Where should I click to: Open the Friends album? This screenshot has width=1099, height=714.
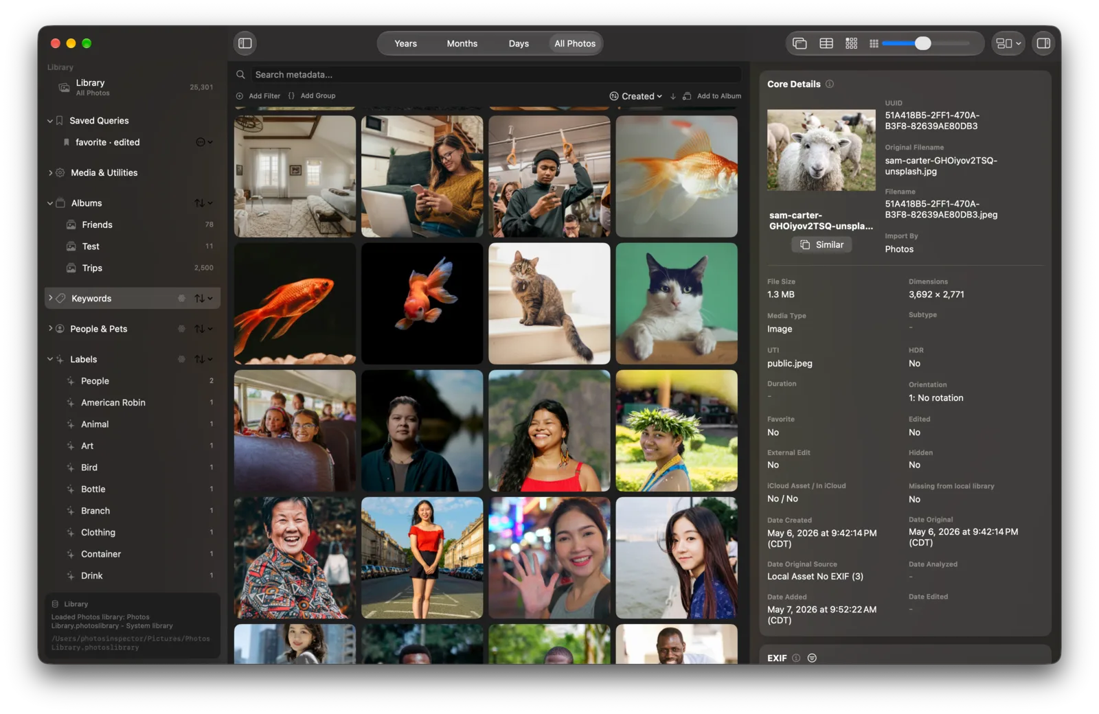point(133,224)
